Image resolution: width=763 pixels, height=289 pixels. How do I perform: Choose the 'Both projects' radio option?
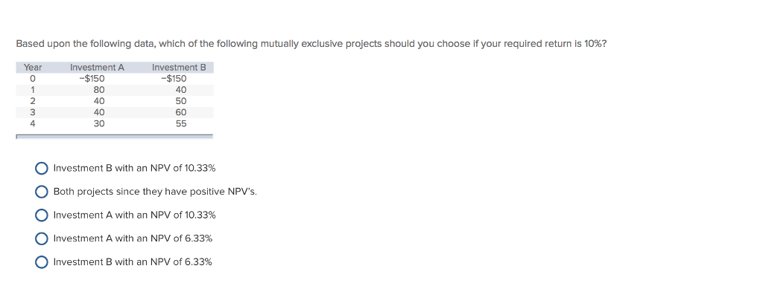[42, 192]
